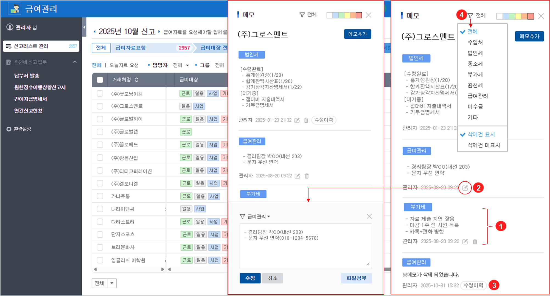Pick the red color swatch in left memo header
This screenshot has height=296, width=550.
(359, 15)
